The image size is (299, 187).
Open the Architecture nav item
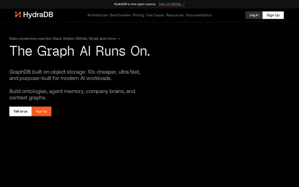98,15
